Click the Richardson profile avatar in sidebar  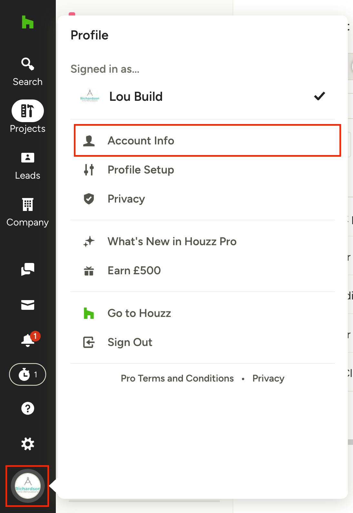(x=28, y=486)
